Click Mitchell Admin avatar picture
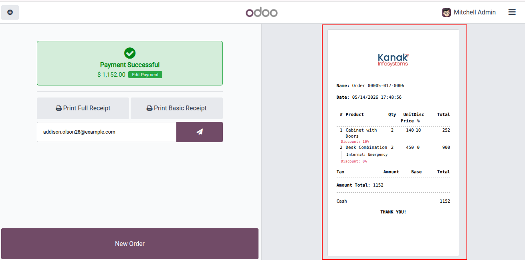 446,12
